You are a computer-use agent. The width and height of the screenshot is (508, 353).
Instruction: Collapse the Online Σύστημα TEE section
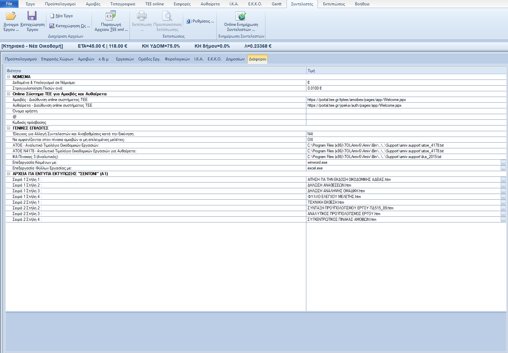pos(9,94)
